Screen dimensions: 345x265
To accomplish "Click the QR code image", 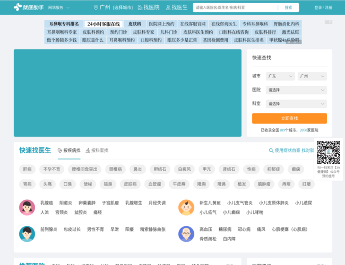I will click(x=328, y=152).
